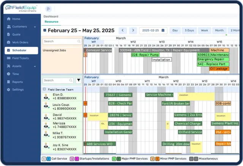Click the Quote document icon
Viewport: 243px width, 166px height.
pyautogui.click(x=8, y=34)
